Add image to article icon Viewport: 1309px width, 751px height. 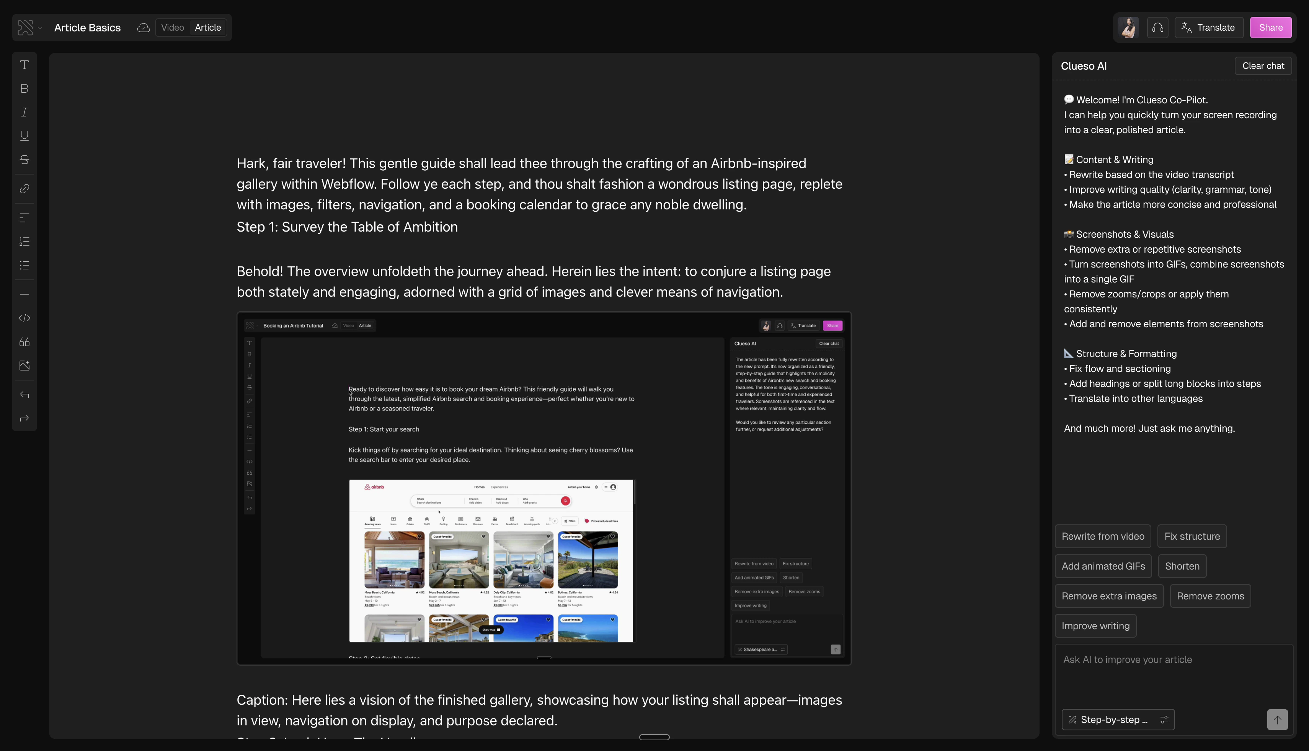[x=24, y=366]
